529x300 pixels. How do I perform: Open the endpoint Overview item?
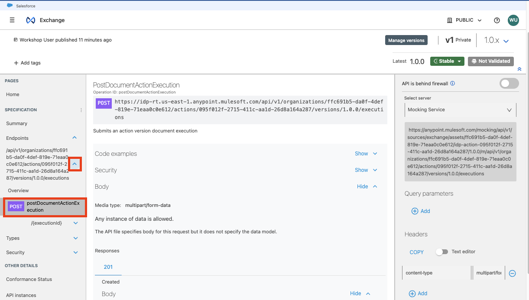click(x=18, y=190)
